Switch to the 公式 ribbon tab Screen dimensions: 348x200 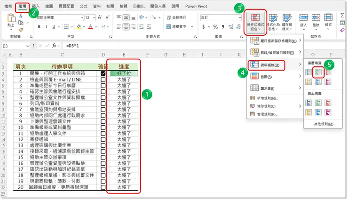pyautogui.click(x=83, y=6)
